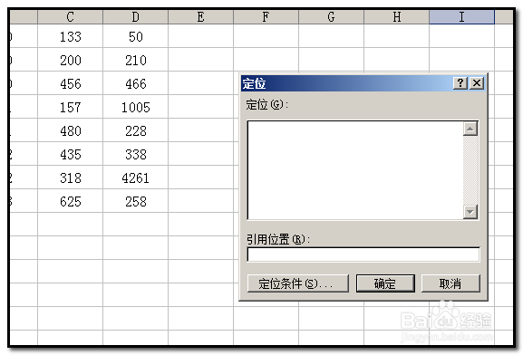Focus the 引用位置 reference input field
Image resolution: width=523 pixels, height=355 pixels.
click(363, 255)
